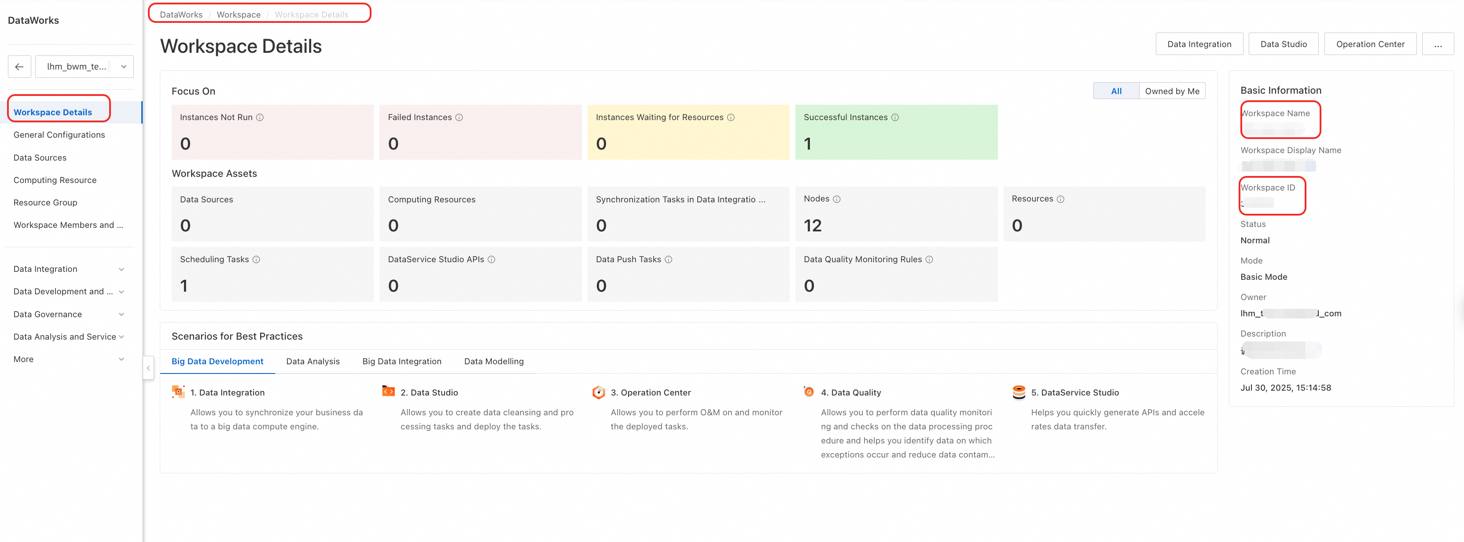Click the Workspace breadcrumb link
The image size is (1464, 542).
click(x=238, y=15)
